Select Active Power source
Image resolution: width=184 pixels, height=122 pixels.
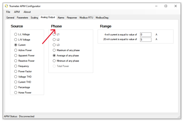point(23,50)
